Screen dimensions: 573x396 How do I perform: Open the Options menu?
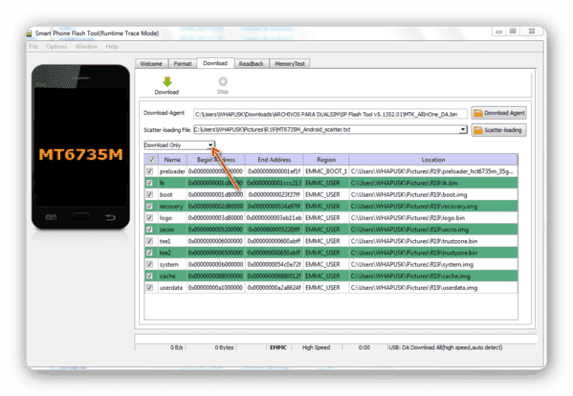point(56,47)
